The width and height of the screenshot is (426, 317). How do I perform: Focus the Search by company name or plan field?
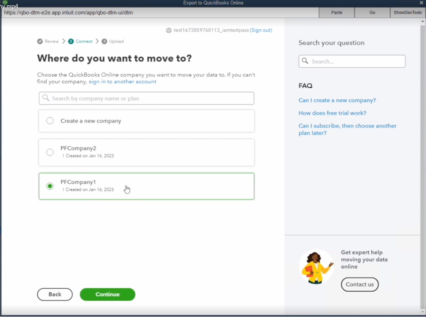pos(146,98)
